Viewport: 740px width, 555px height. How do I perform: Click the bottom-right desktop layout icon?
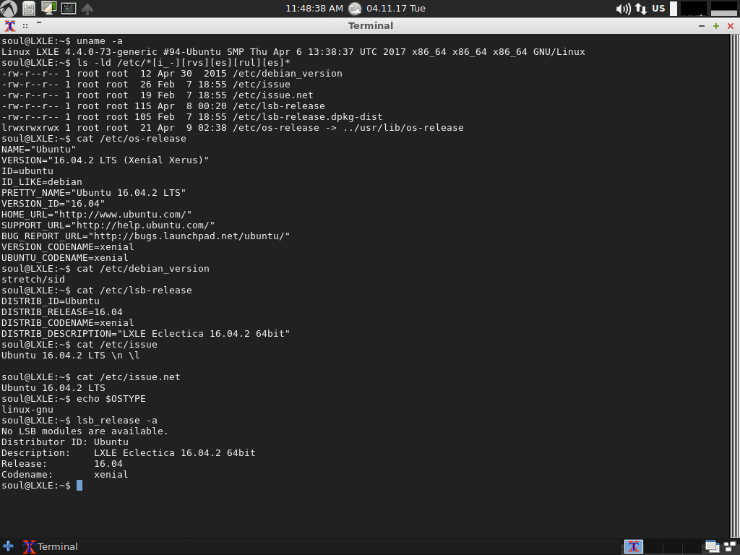(x=731, y=546)
